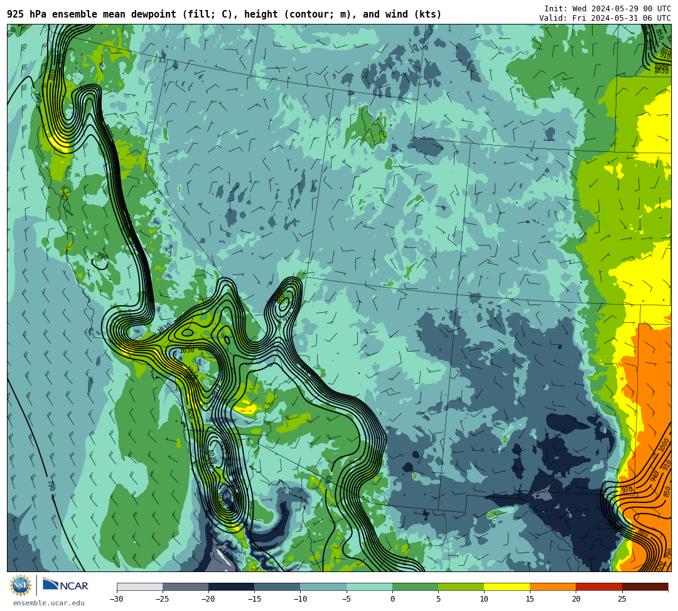Click the ensemble.ucar.edu text

[48, 603]
